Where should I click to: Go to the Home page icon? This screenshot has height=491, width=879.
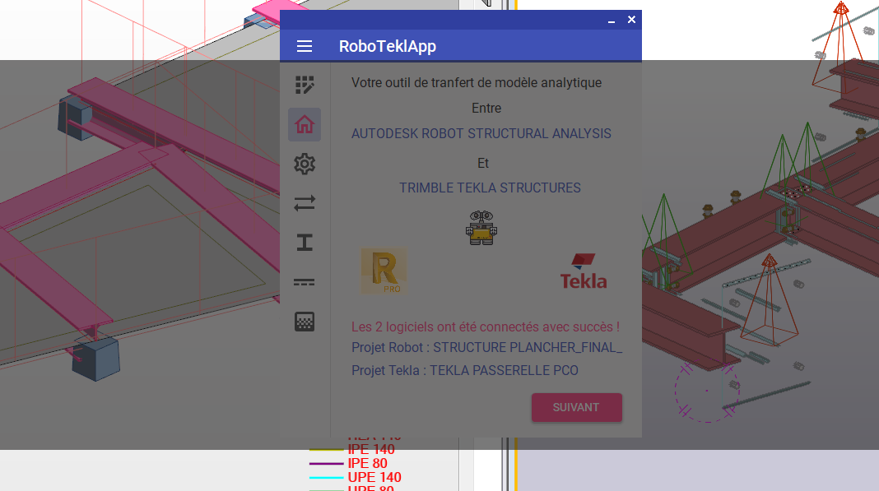[305, 124]
